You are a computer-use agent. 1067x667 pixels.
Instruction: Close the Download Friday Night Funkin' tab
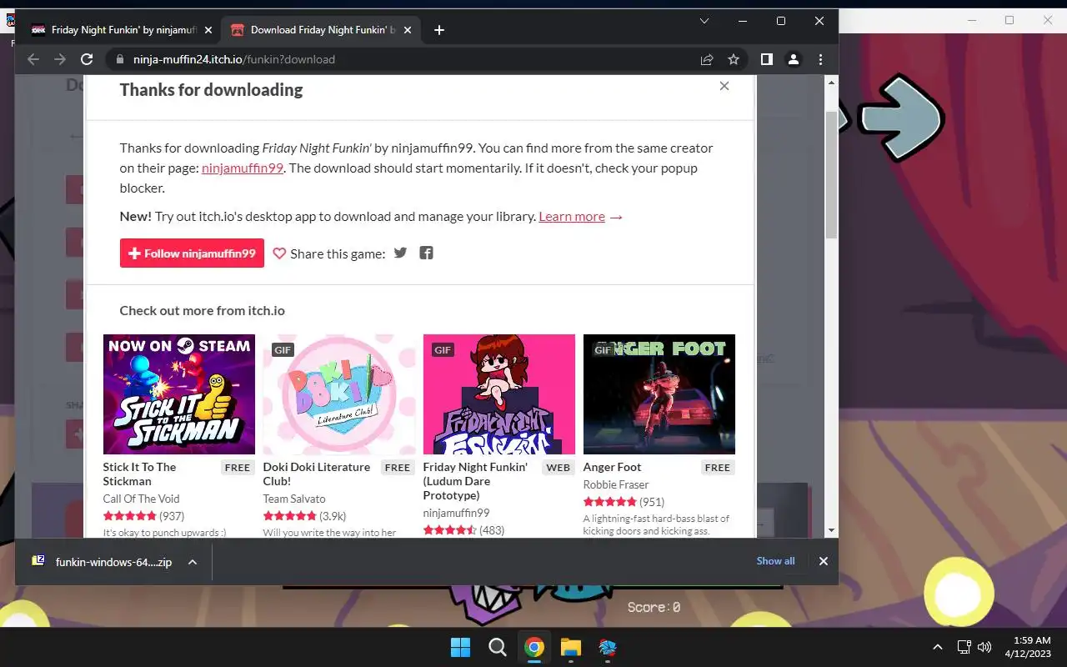coord(408,30)
